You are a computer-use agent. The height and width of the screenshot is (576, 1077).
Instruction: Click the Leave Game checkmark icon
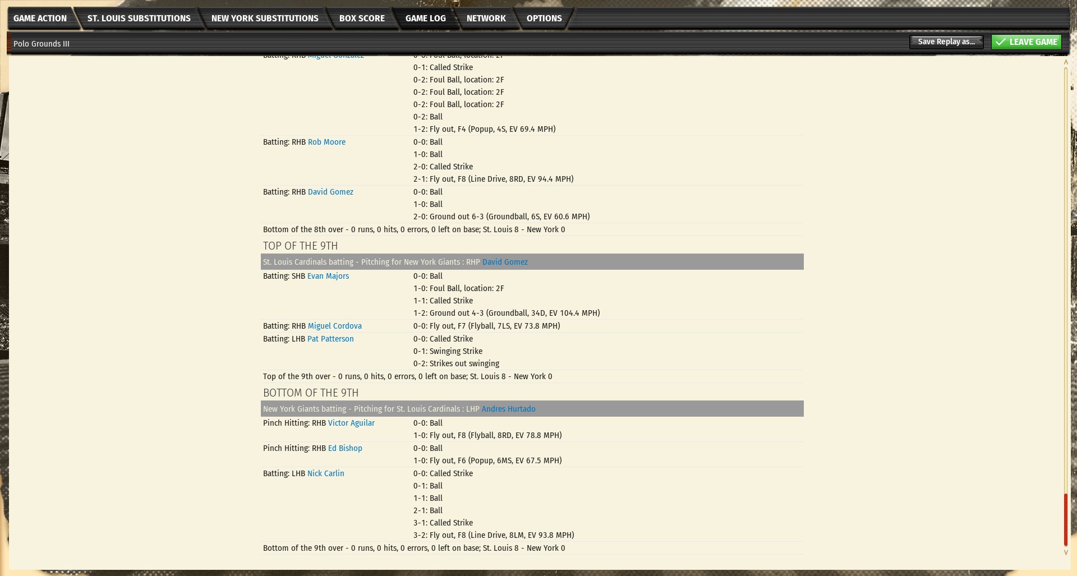coord(1000,42)
